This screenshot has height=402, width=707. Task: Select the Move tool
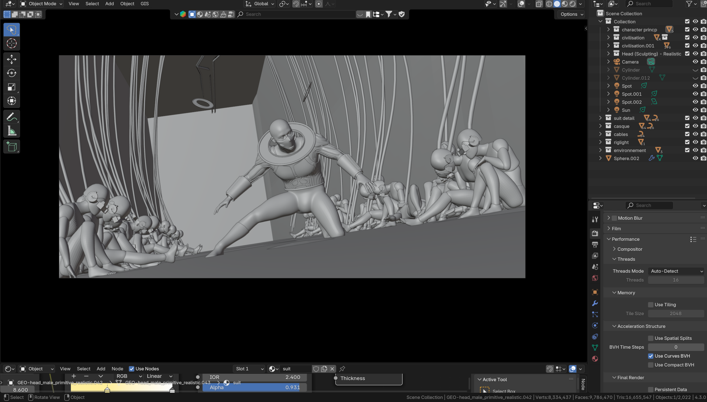pos(11,59)
